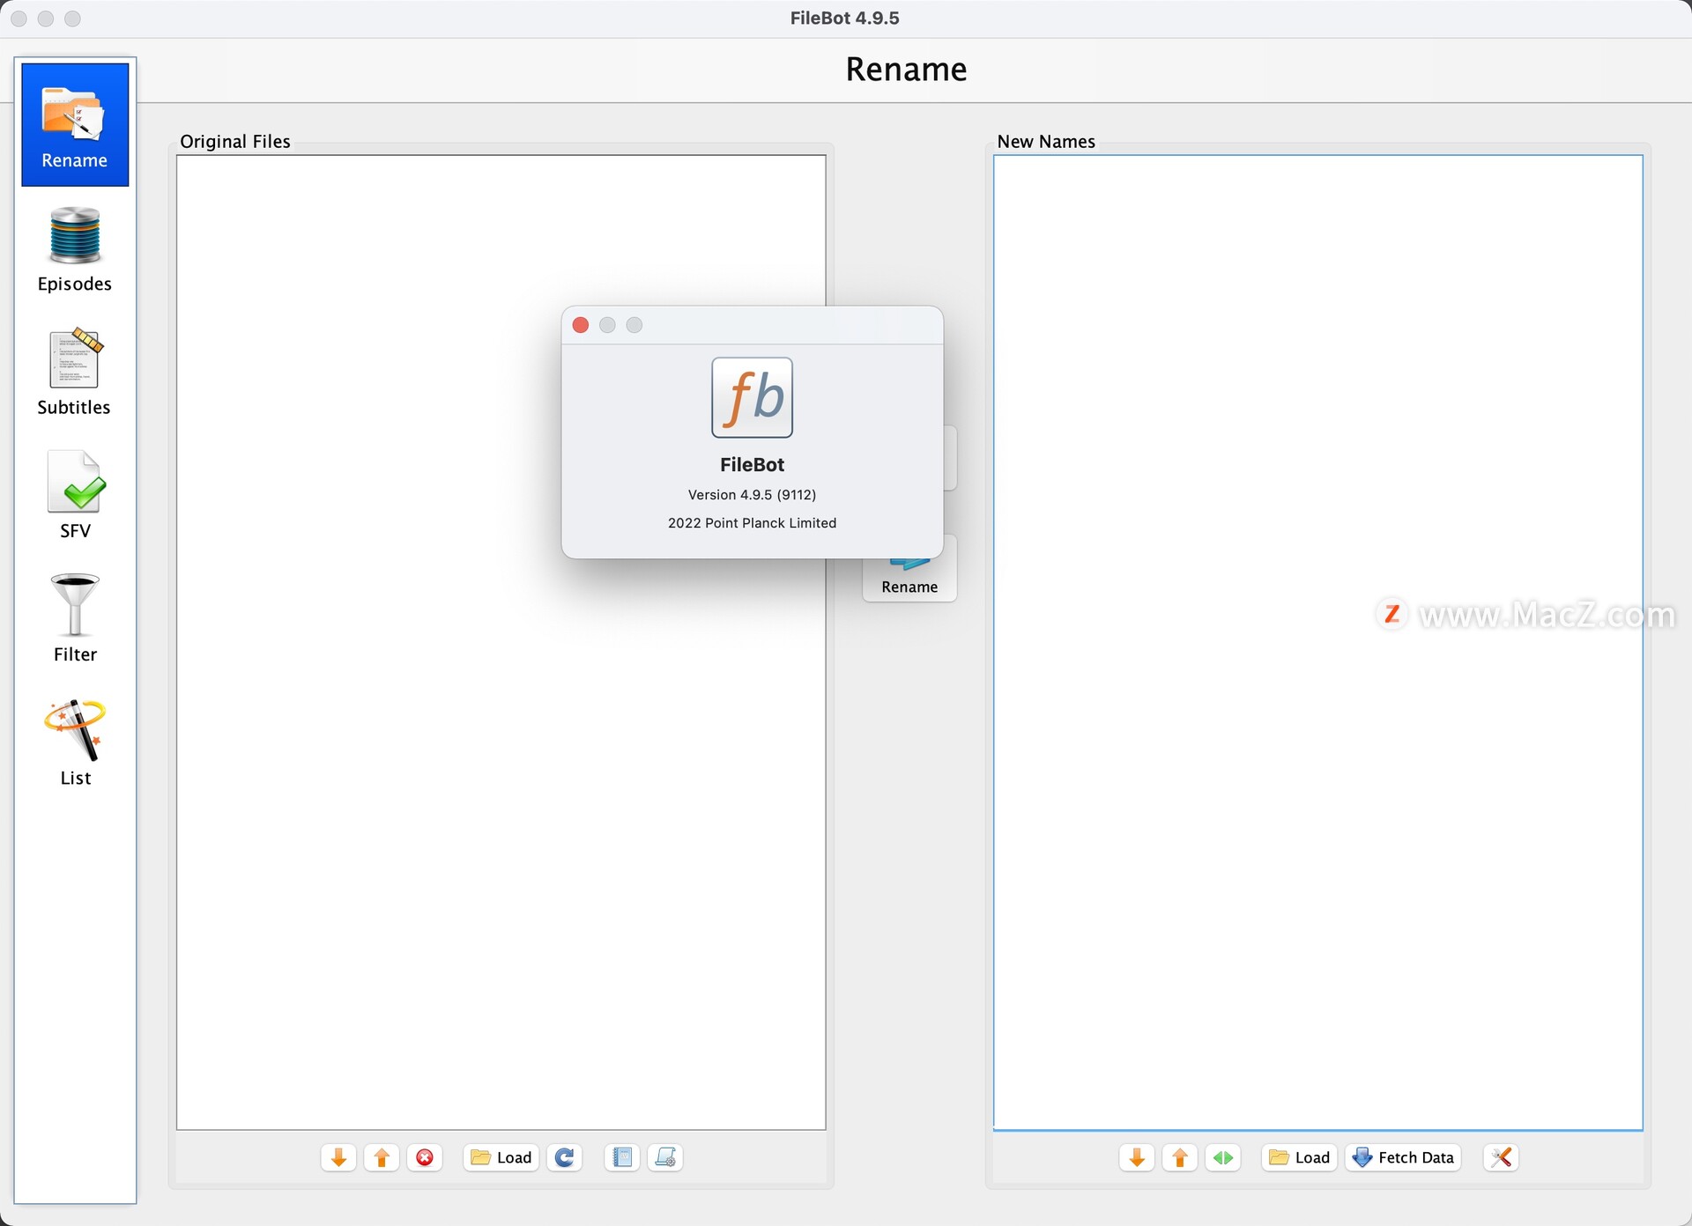1692x1226 pixels.
Task: Close the About FileBot dialog
Action: 581,325
